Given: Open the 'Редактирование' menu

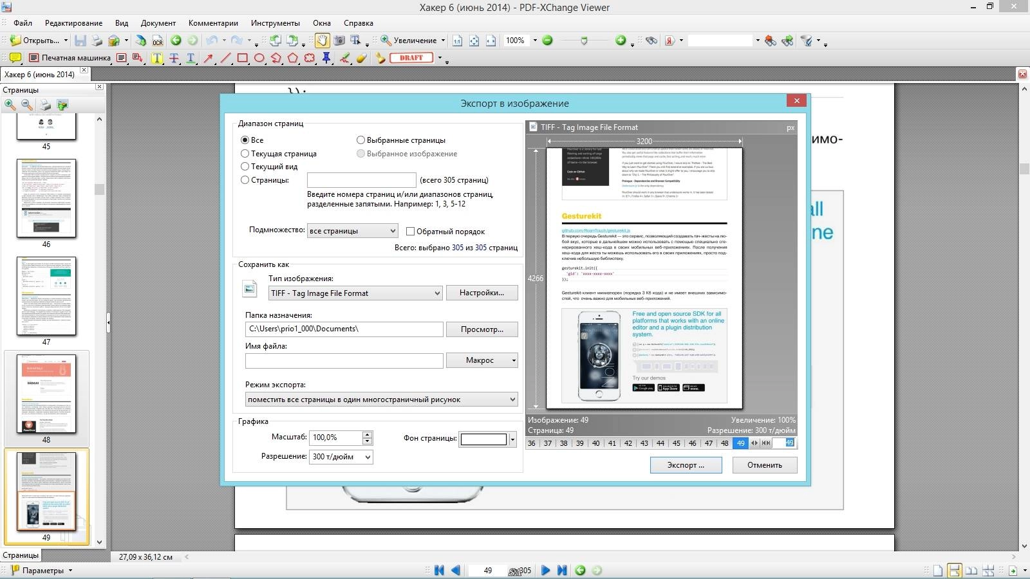Looking at the screenshot, I should [x=73, y=23].
